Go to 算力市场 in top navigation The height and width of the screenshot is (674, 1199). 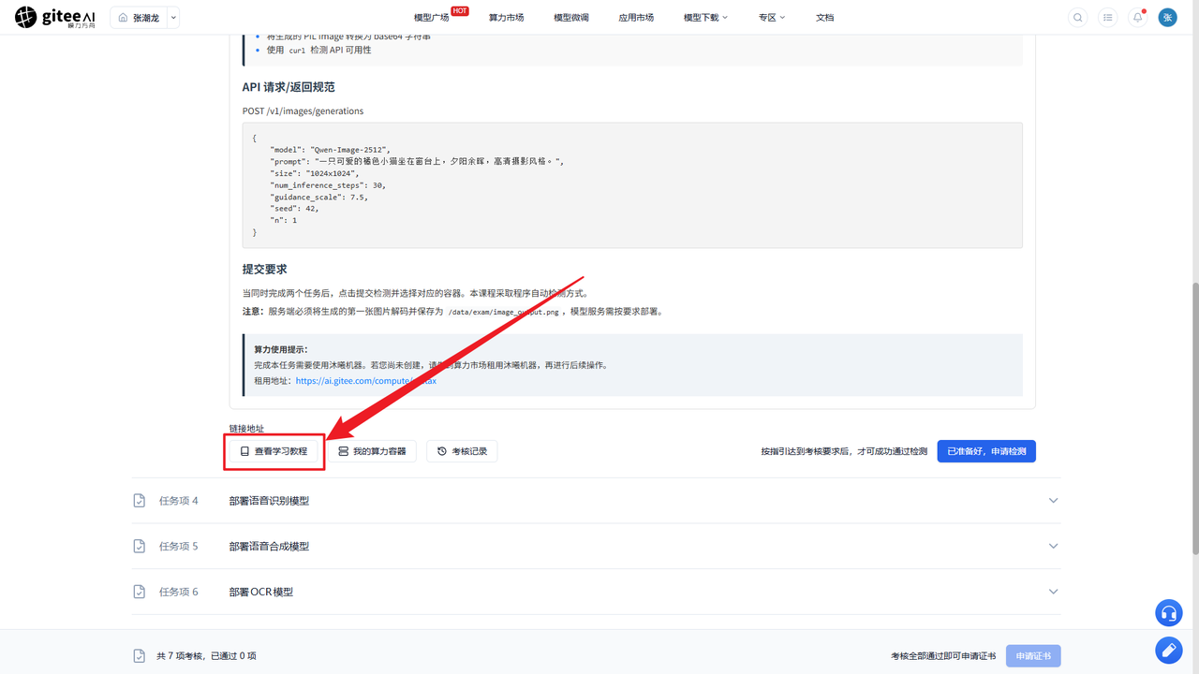[x=506, y=18]
